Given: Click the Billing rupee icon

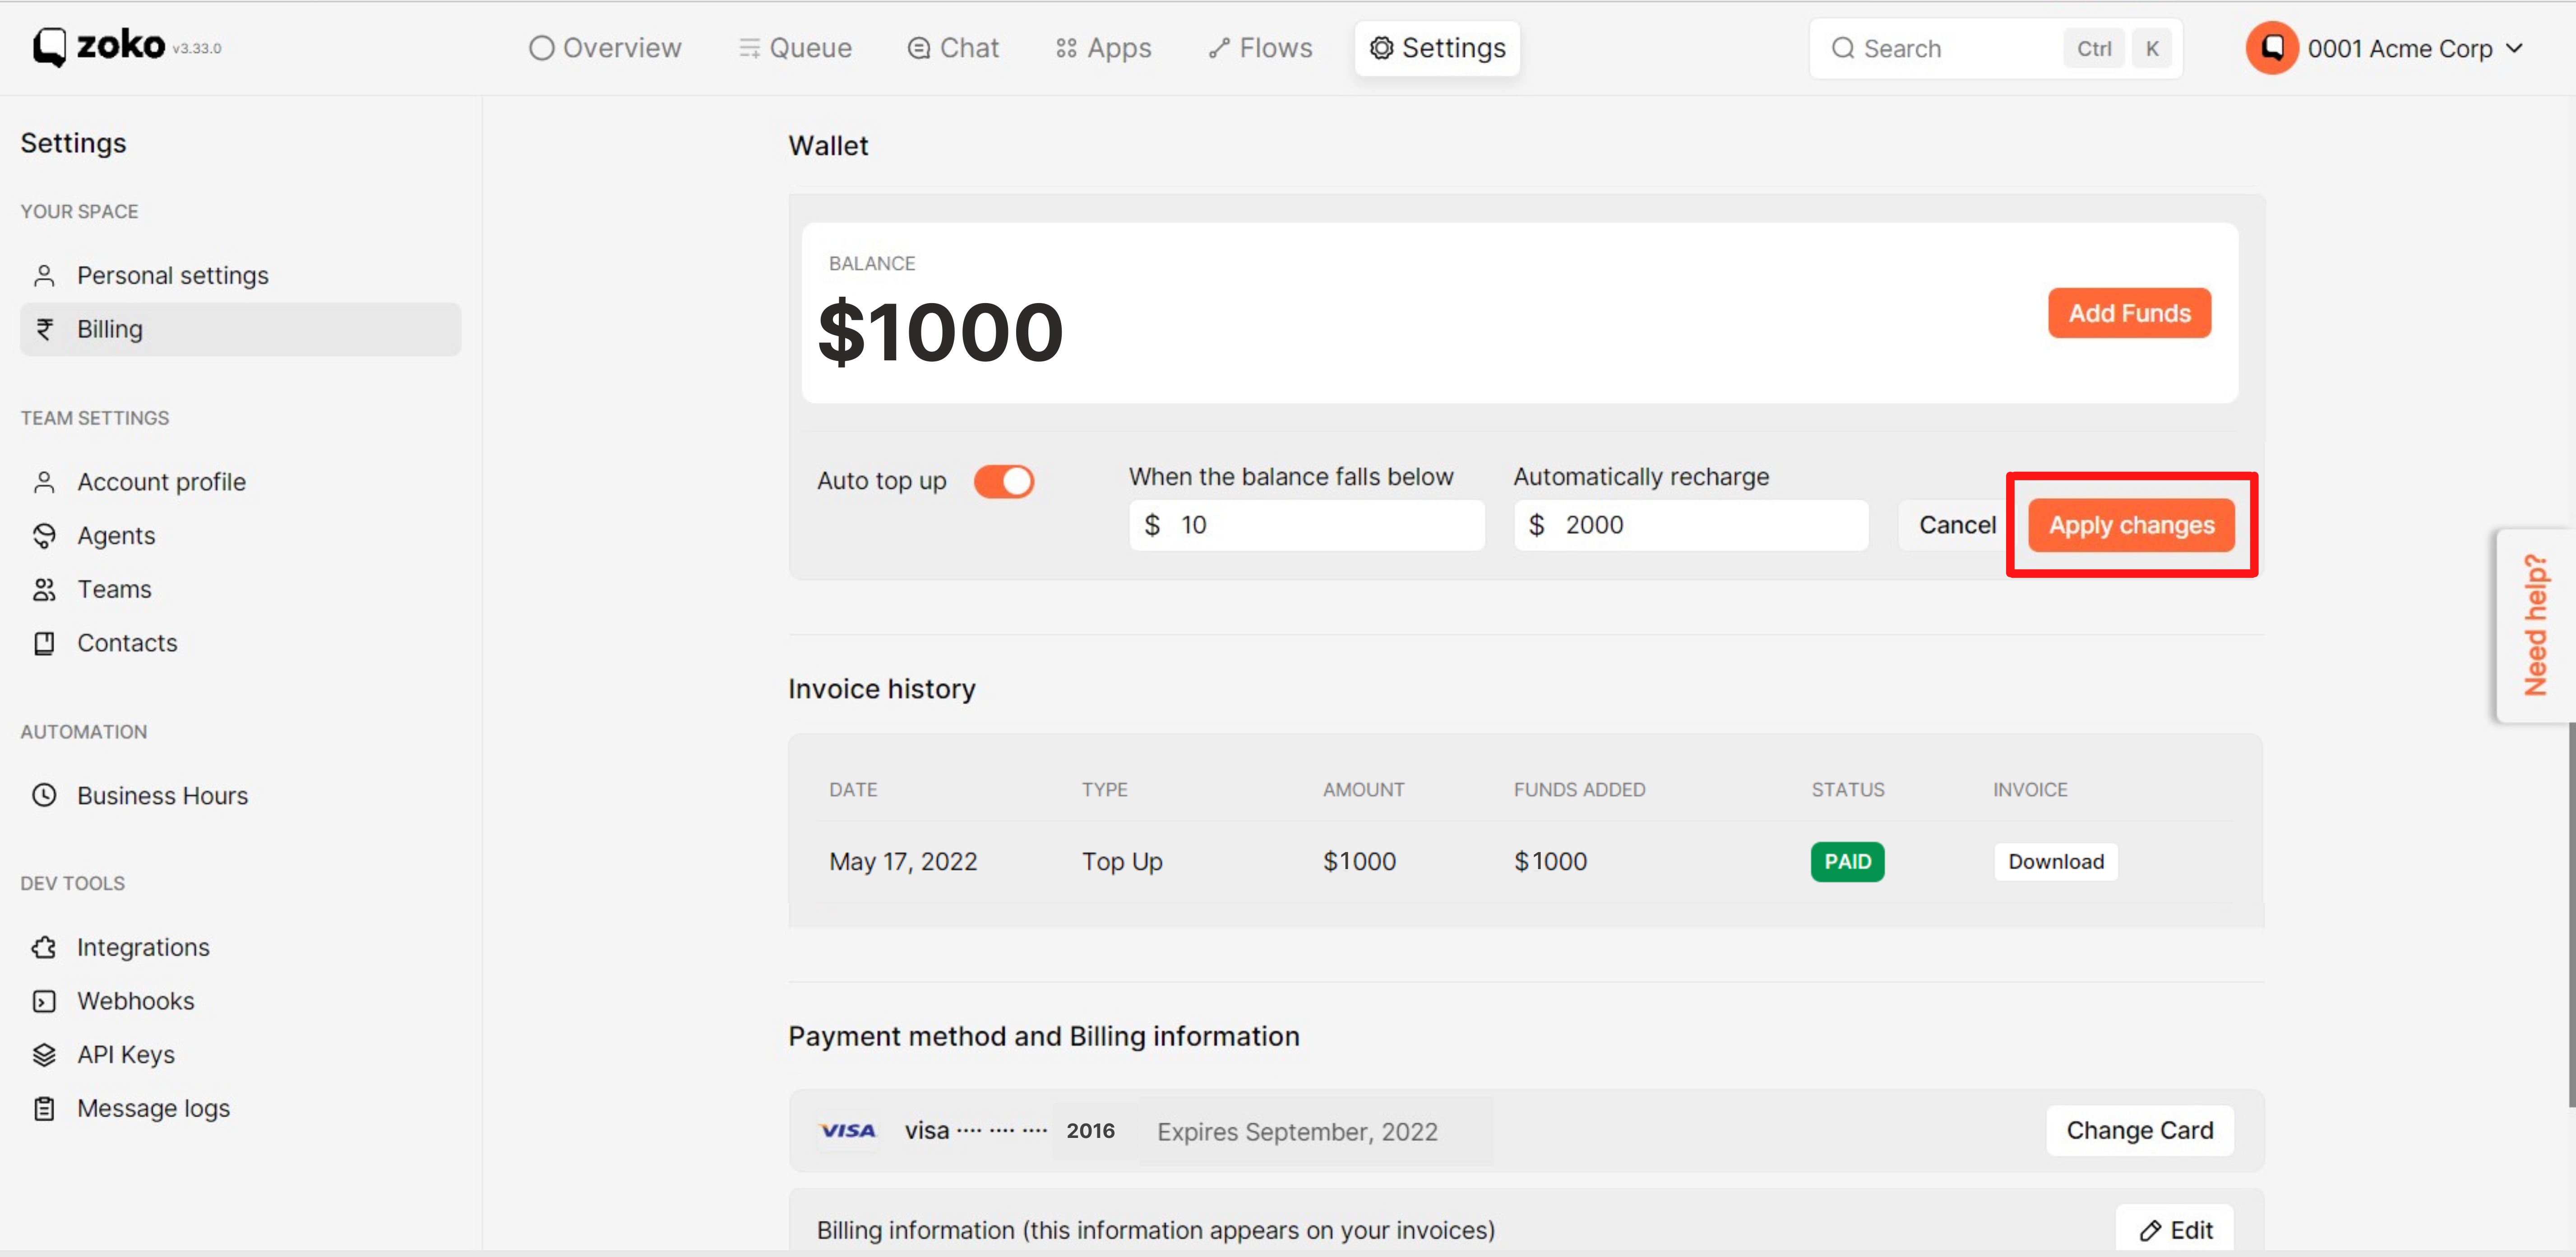Looking at the screenshot, I should coord(44,329).
